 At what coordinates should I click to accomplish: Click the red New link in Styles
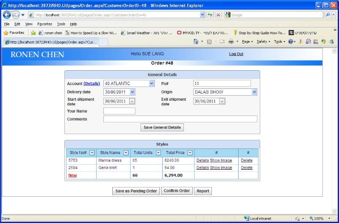tap(72, 175)
